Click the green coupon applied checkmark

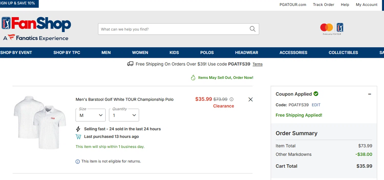(x=316, y=94)
